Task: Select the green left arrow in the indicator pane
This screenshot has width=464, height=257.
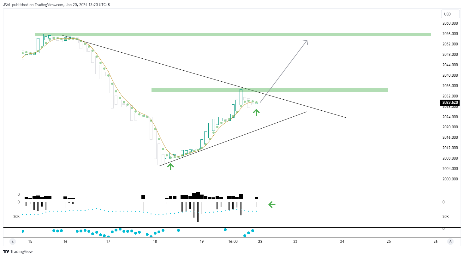Action: click(x=272, y=205)
